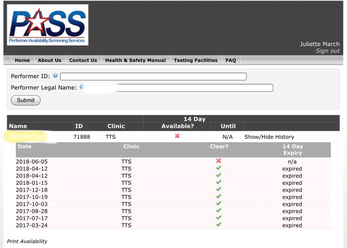
Task: Click the green check in the 2017-07-17 row
Action: [x=218, y=217]
